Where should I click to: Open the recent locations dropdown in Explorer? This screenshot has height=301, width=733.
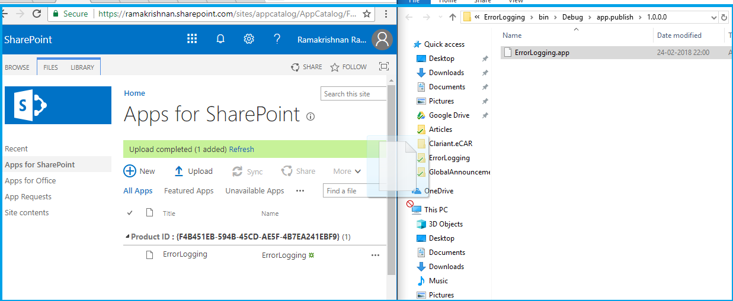pos(440,17)
